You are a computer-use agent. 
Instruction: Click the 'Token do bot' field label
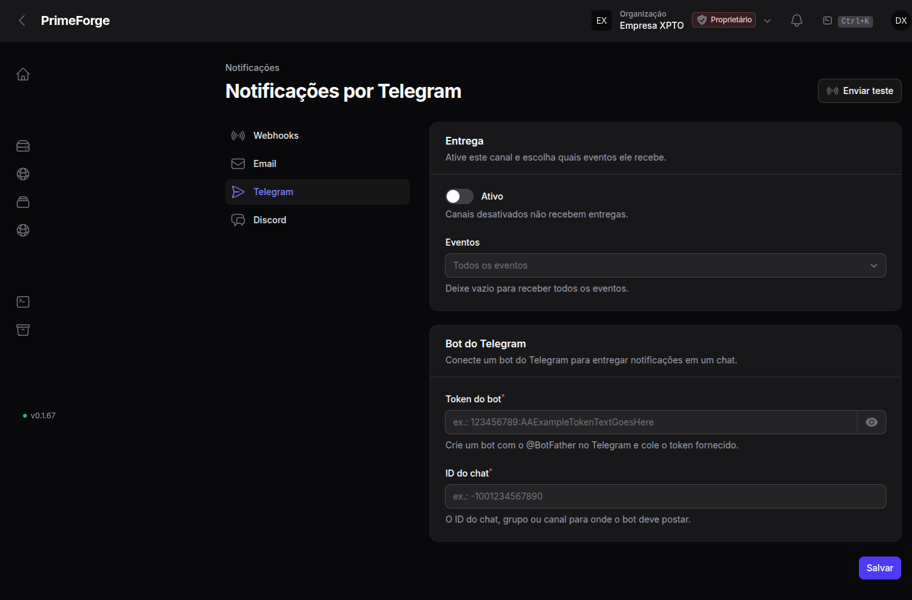pyautogui.click(x=474, y=399)
